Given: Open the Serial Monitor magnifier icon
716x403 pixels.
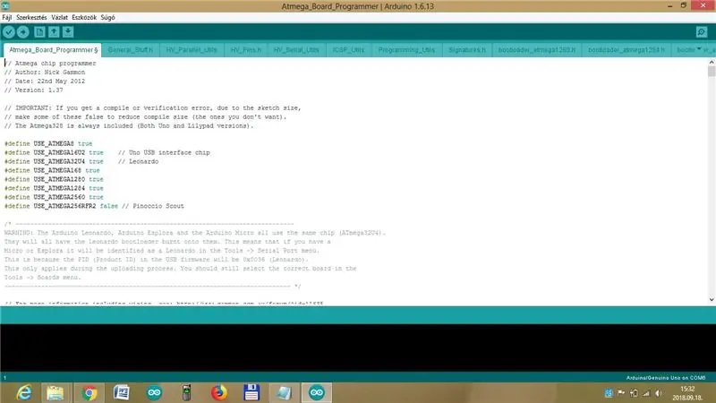Looking at the screenshot, I should (702, 32).
